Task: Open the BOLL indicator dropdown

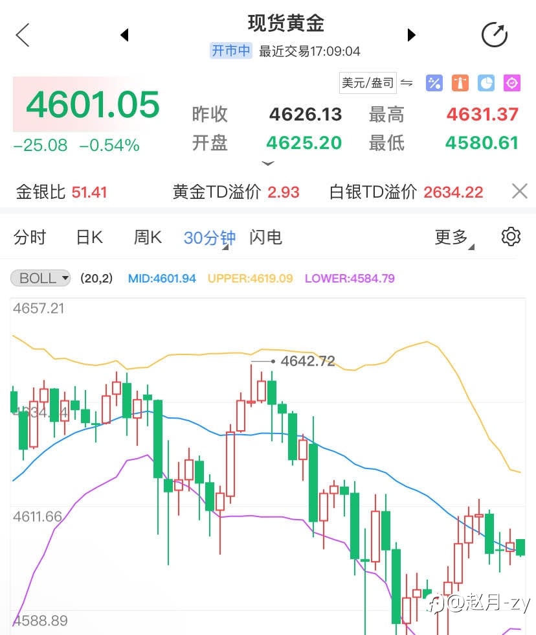Action: pyautogui.click(x=40, y=278)
